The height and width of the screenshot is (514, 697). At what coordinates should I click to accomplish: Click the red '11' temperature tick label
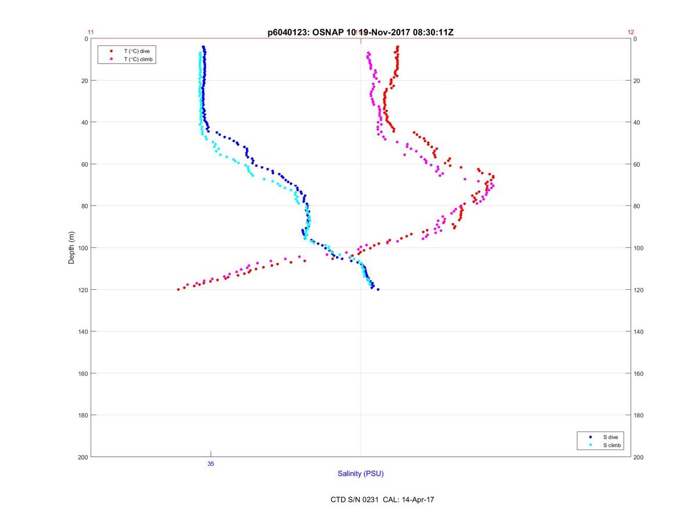(91, 33)
